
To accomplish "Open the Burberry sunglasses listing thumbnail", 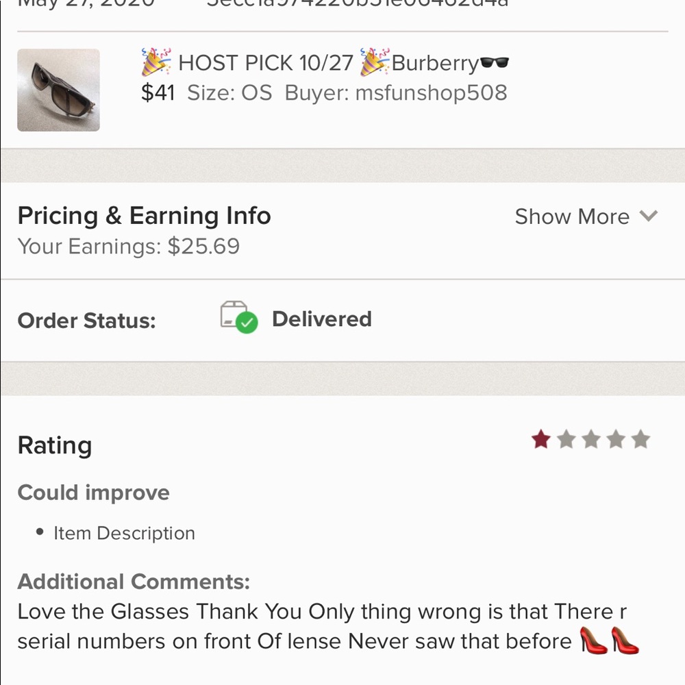I will (x=58, y=90).
